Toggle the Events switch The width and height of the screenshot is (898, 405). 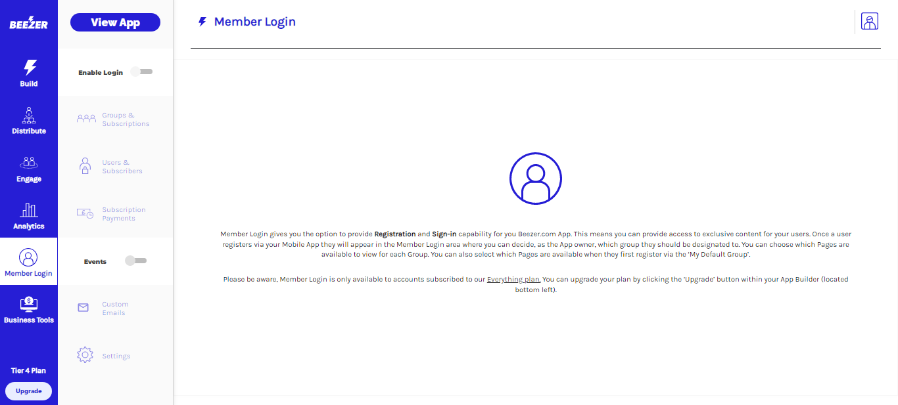(x=136, y=261)
